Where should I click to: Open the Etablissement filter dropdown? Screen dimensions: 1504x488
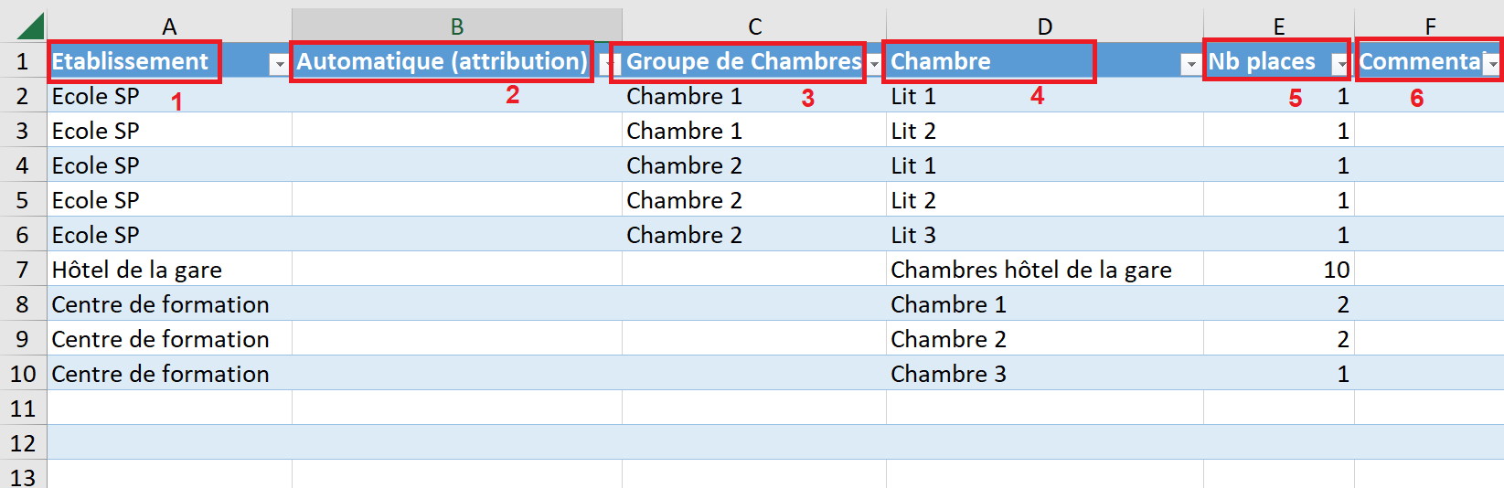pos(279,64)
